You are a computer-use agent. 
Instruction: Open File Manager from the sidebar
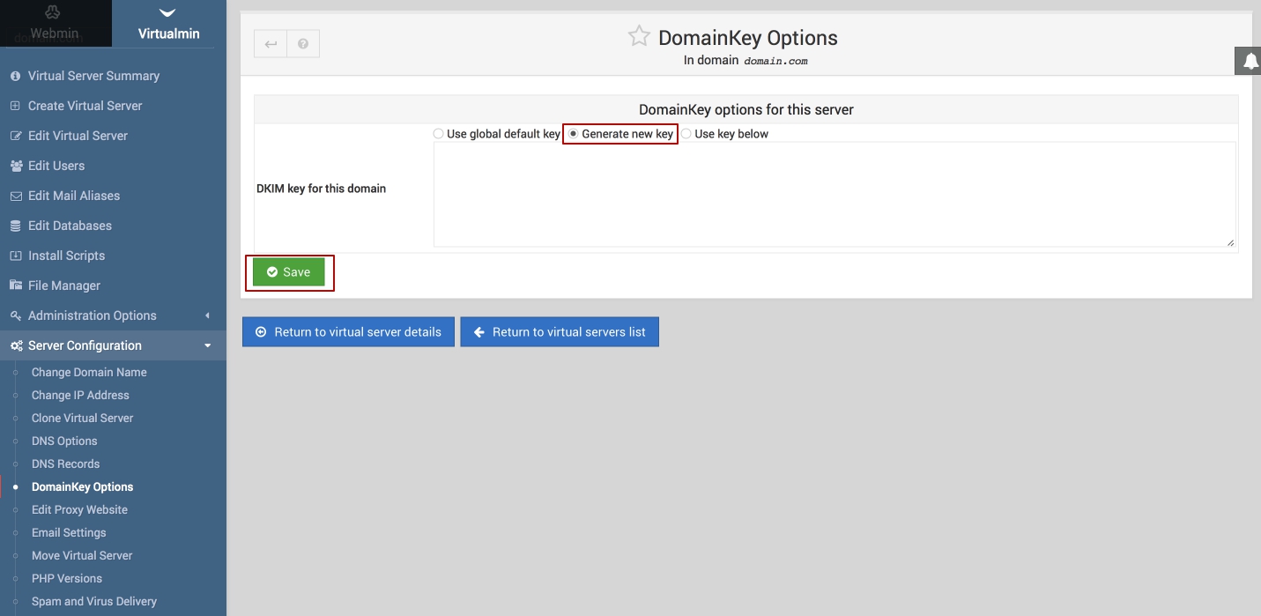pos(63,286)
